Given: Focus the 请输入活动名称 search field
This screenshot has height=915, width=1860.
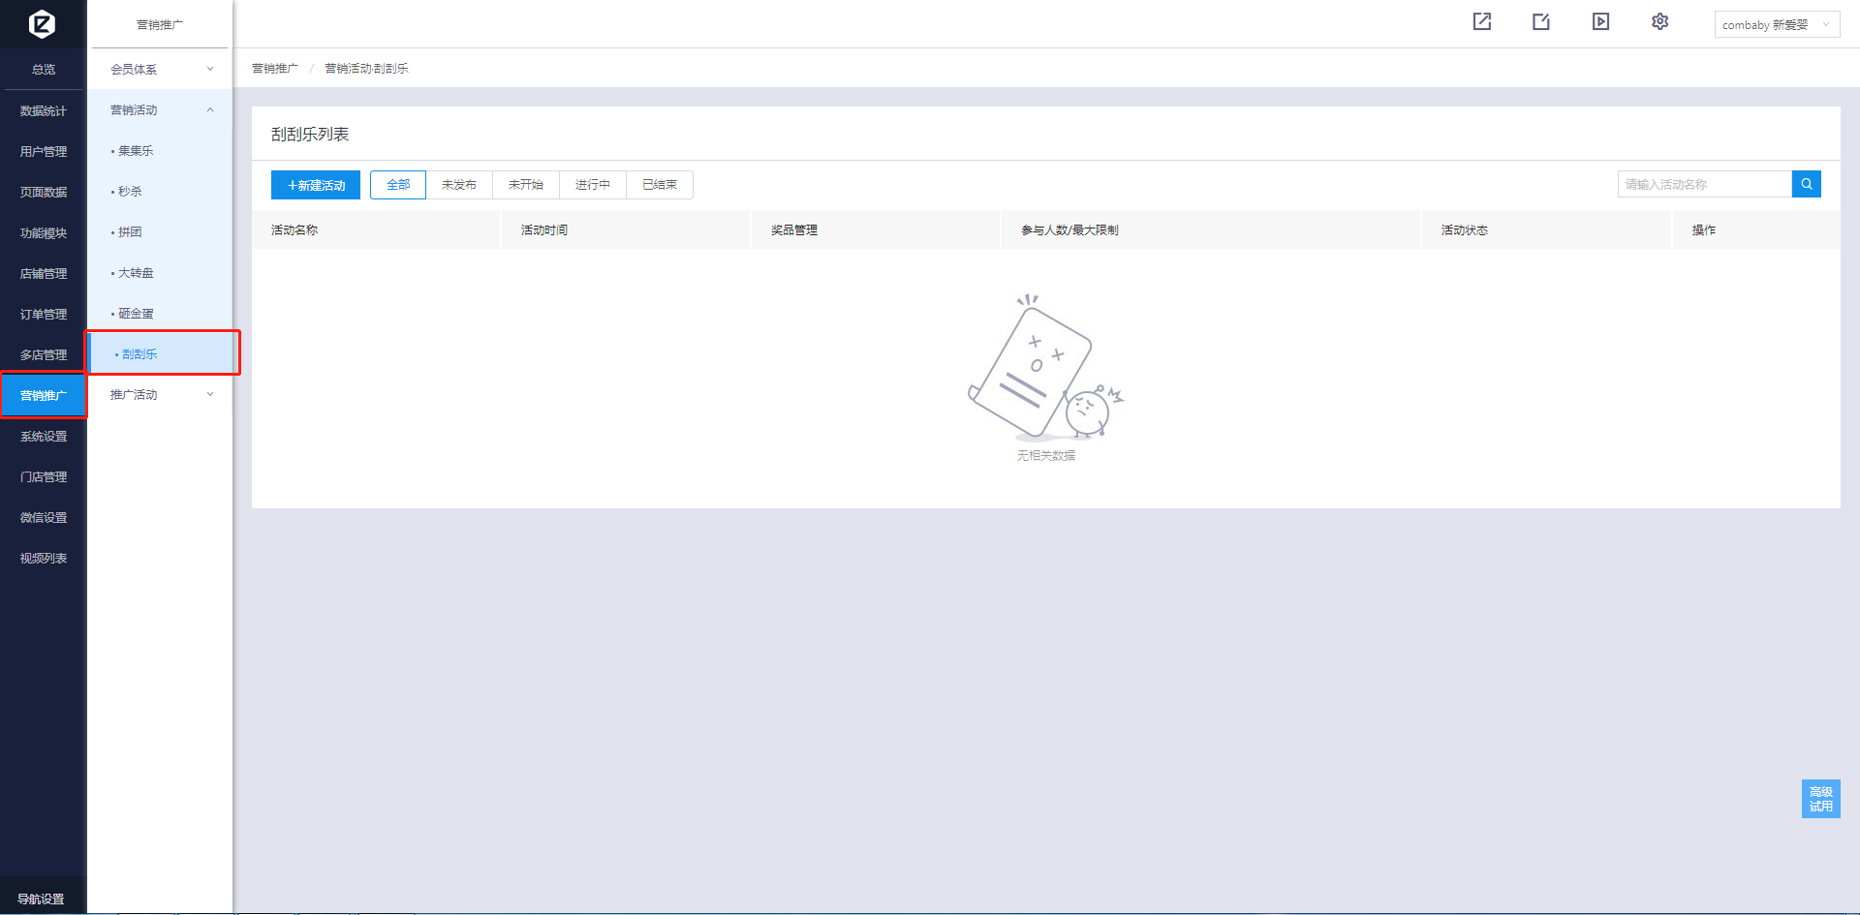Looking at the screenshot, I should [1703, 184].
